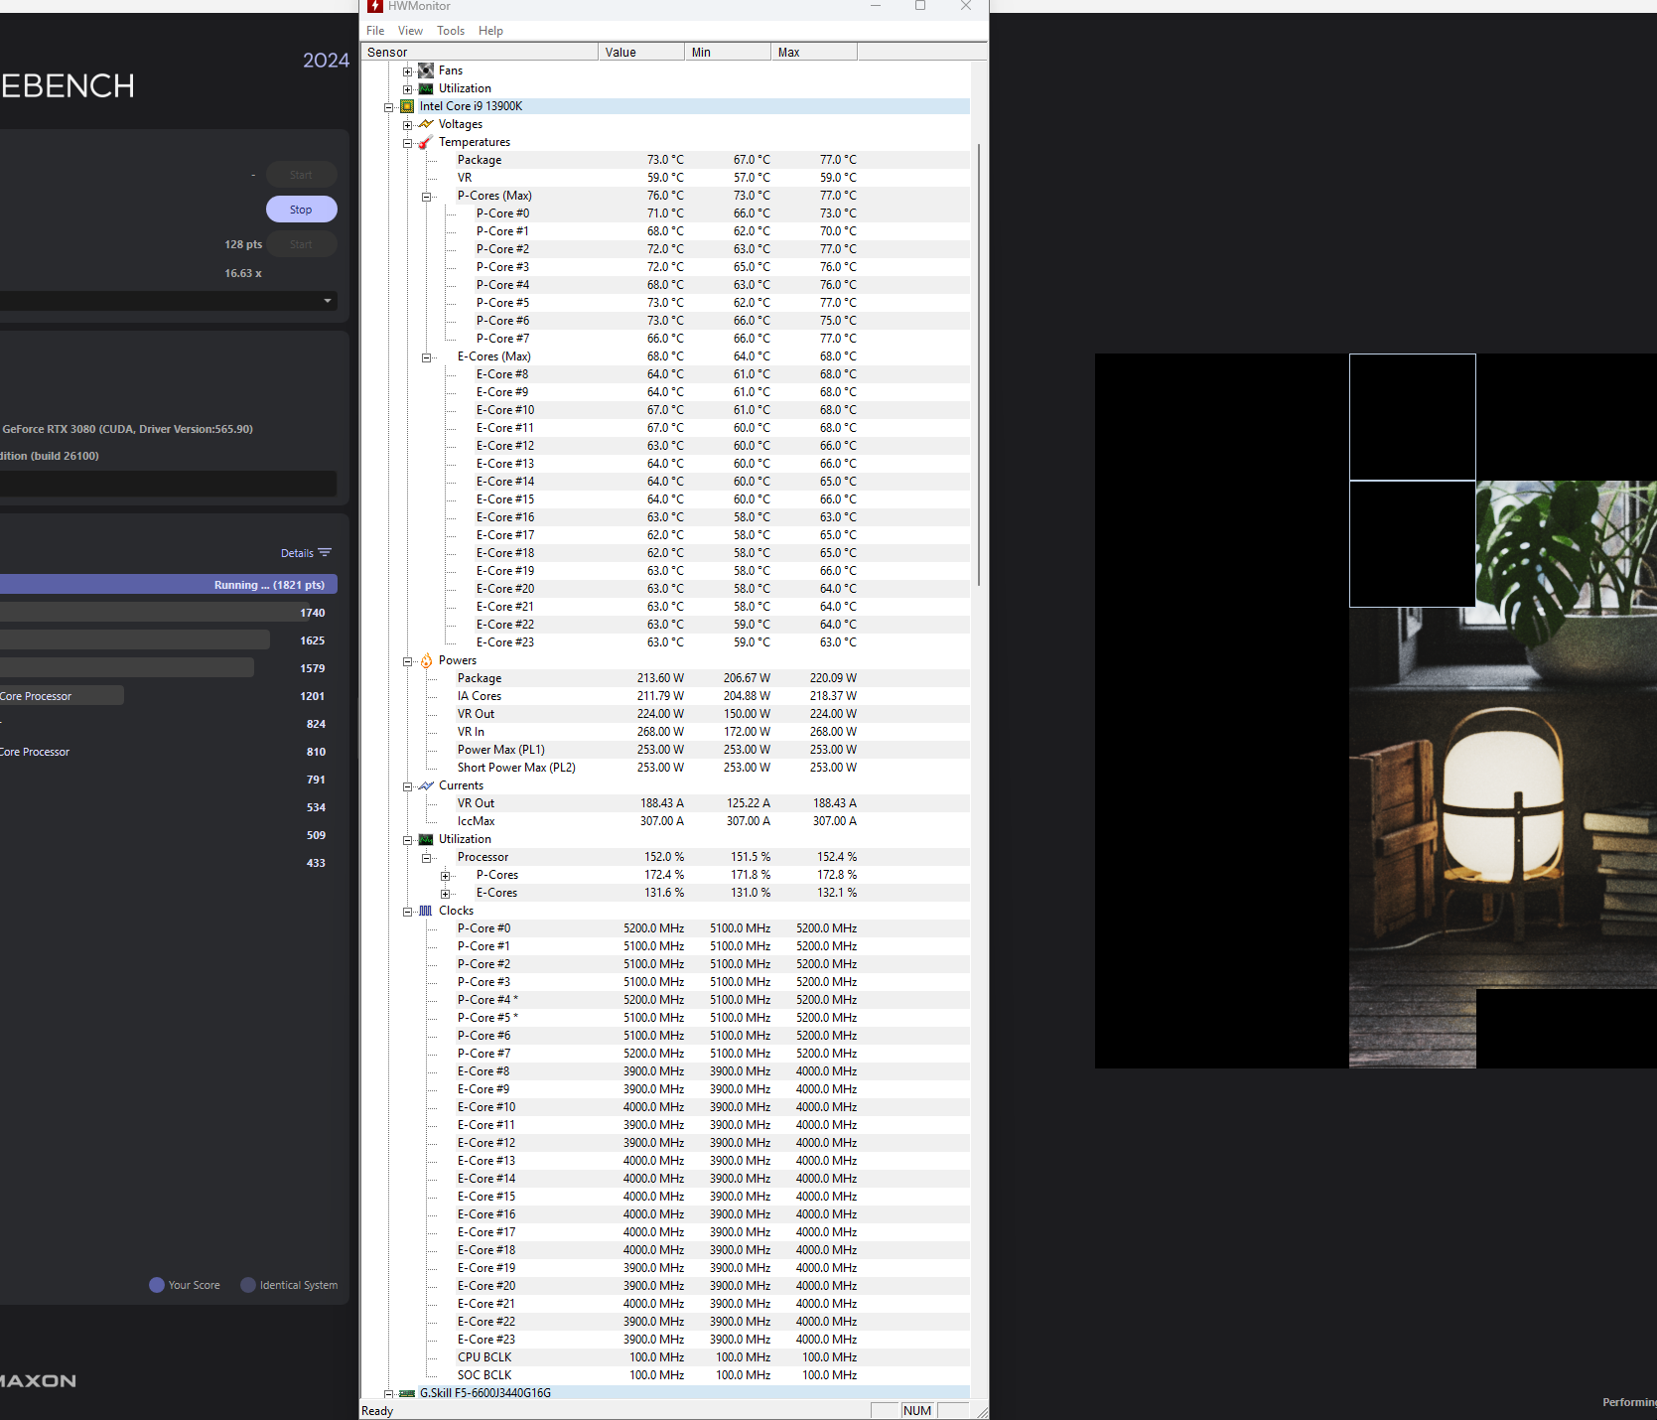Click the 188.43 A VR Out current value
The height and width of the screenshot is (1420, 1657).
[x=662, y=803]
